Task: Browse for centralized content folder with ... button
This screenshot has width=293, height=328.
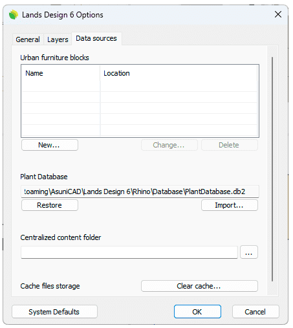Action: click(x=249, y=252)
